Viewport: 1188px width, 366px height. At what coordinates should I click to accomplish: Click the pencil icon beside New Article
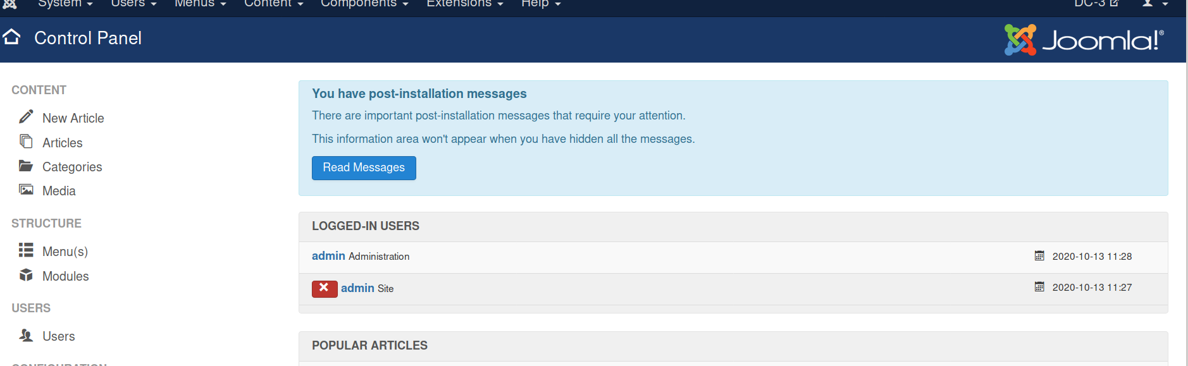[x=26, y=117]
